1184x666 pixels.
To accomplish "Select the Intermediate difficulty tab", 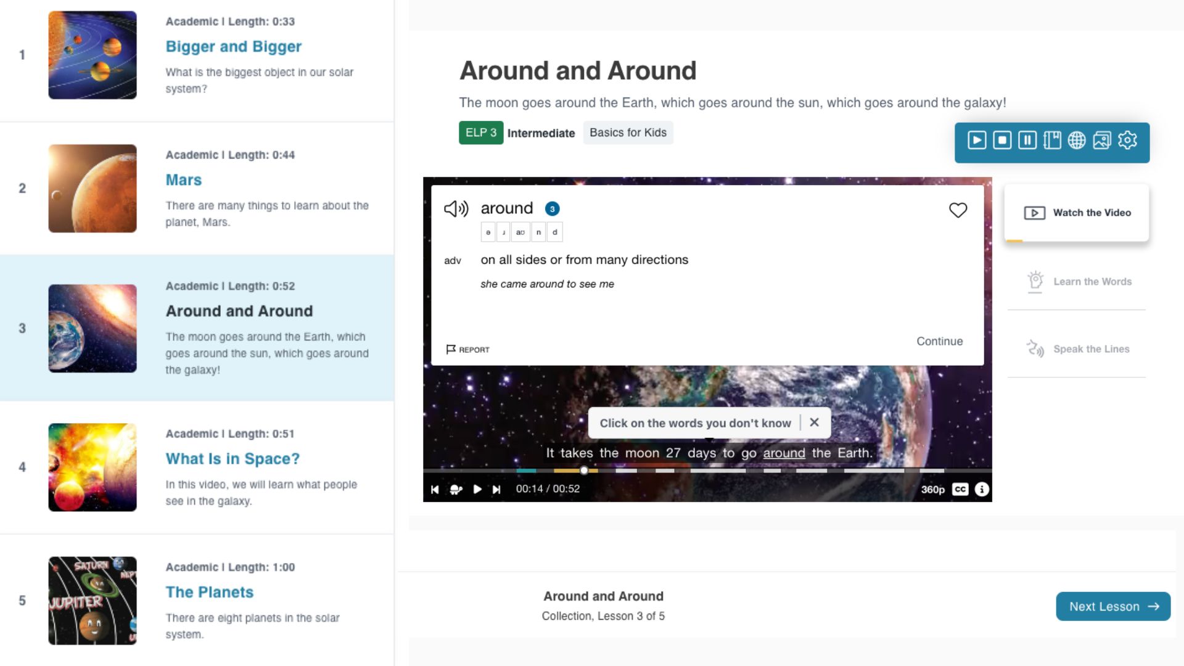I will (541, 133).
